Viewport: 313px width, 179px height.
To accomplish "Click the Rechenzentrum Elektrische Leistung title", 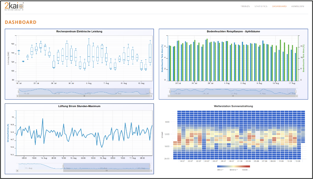I will (79, 31).
